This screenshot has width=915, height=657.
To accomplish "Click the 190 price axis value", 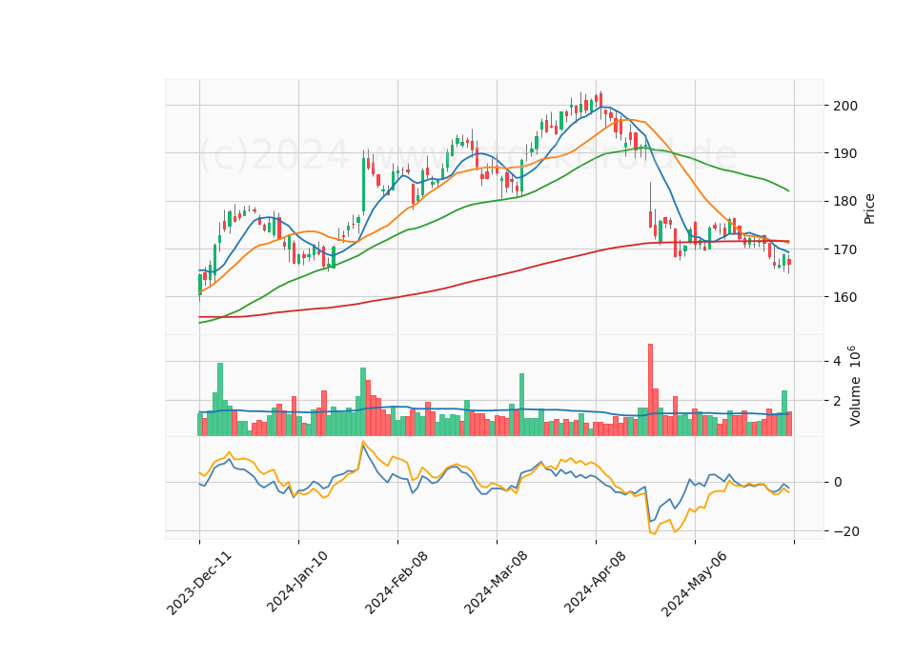I will 845,153.
